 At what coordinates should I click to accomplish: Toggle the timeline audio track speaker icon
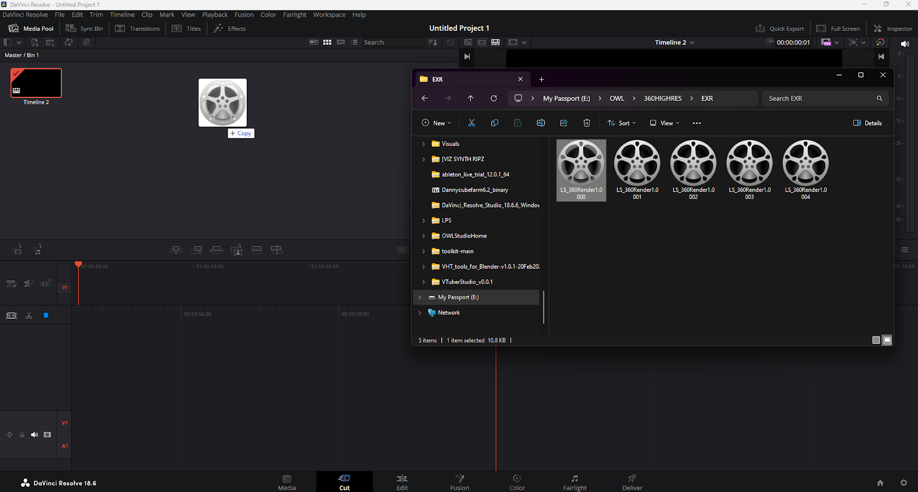[x=34, y=435]
